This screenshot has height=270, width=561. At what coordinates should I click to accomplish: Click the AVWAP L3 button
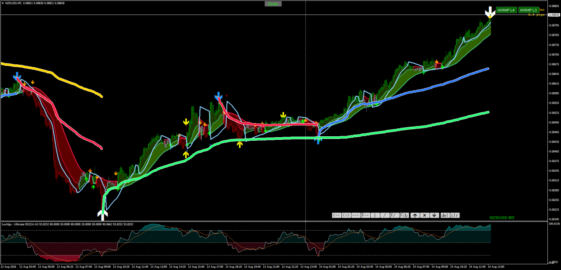(529, 10)
